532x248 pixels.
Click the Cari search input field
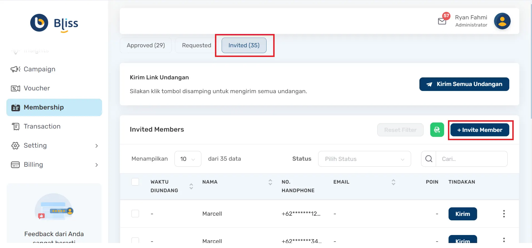[472, 159]
